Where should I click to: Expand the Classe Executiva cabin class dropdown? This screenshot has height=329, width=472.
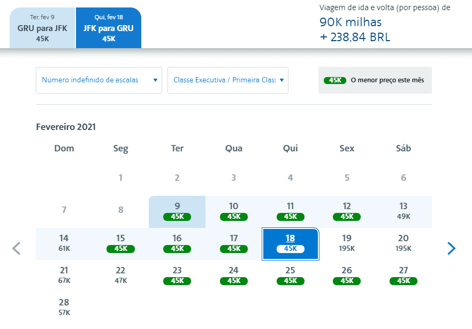click(228, 80)
